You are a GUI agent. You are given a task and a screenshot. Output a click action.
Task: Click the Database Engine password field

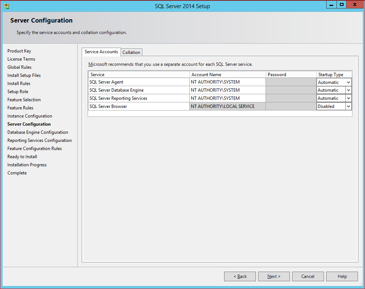pyautogui.click(x=291, y=90)
